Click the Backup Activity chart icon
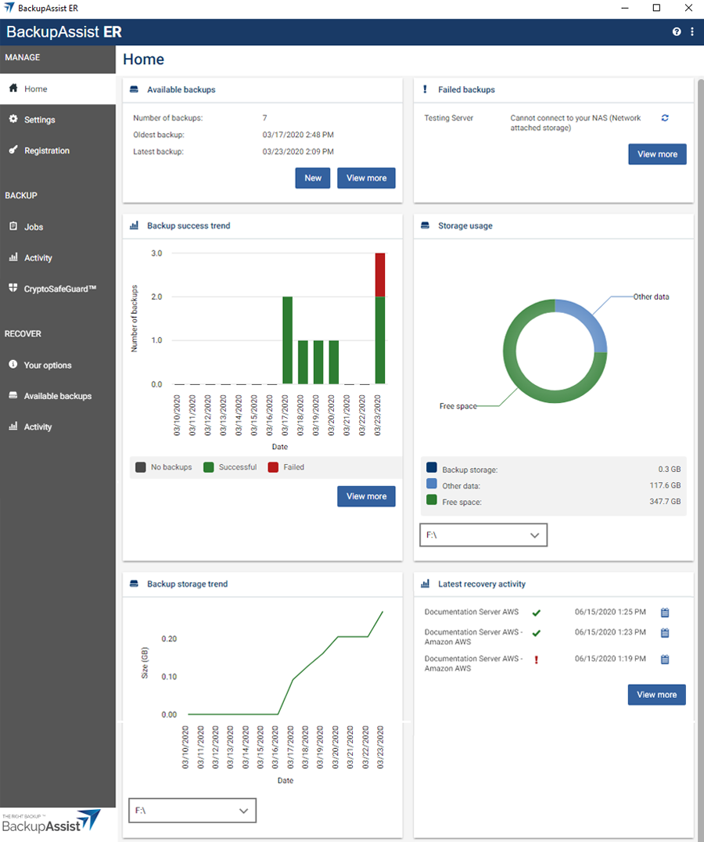 pos(13,257)
